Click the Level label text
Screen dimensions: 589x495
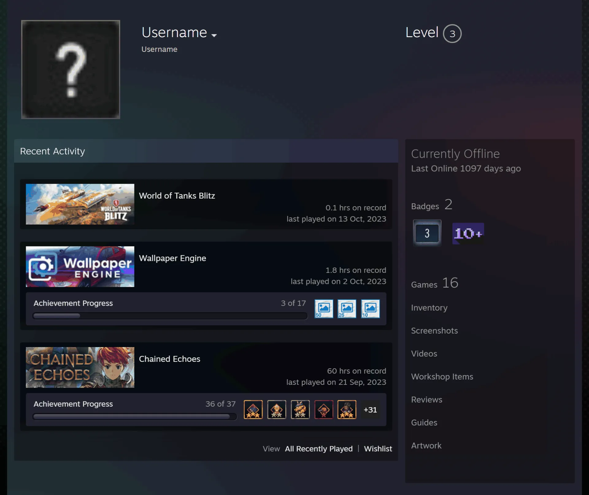point(422,33)
